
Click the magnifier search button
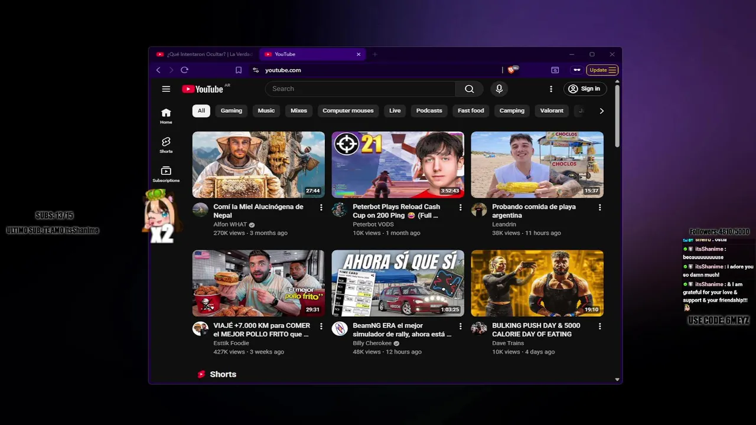click(x=470, y=89)
